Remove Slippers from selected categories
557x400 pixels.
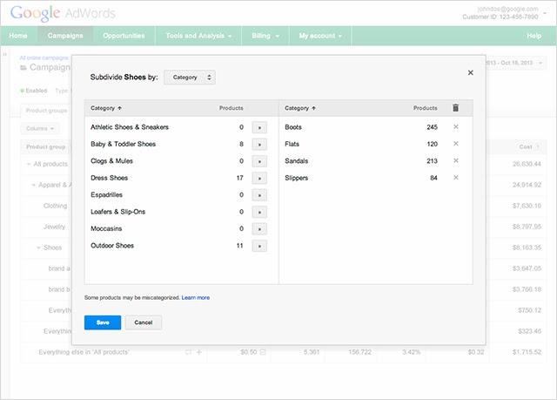coord(456,178)
